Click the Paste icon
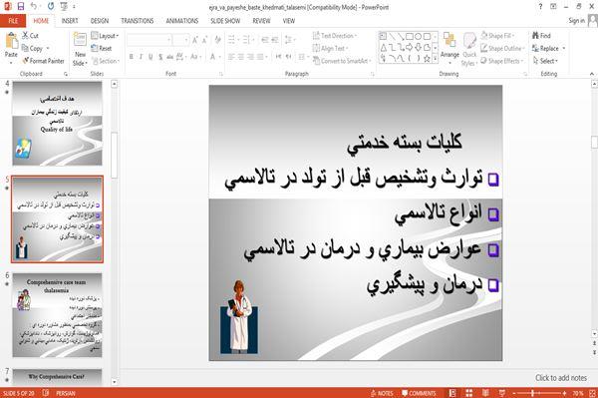 point(11,41)
